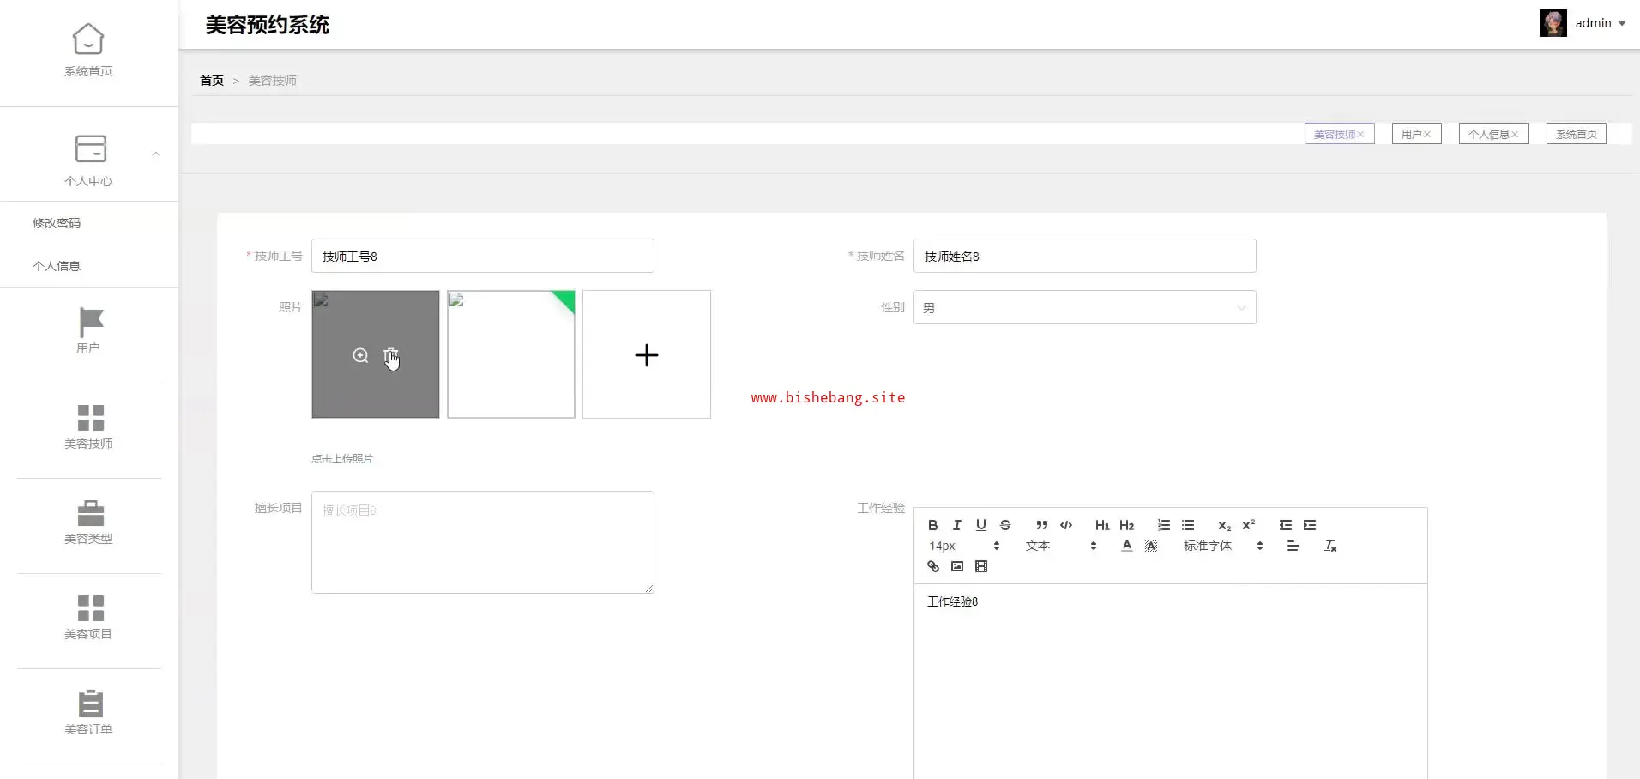Open the admin account dropdown

1583,23
